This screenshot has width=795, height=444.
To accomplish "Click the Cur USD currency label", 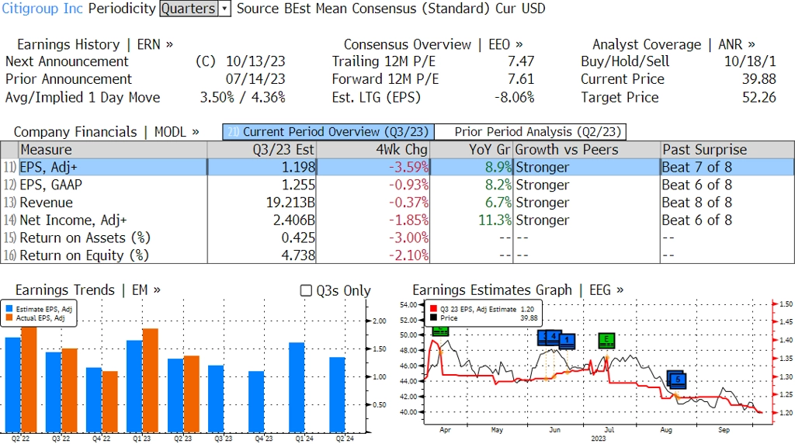I will click(x=520, y=9).
